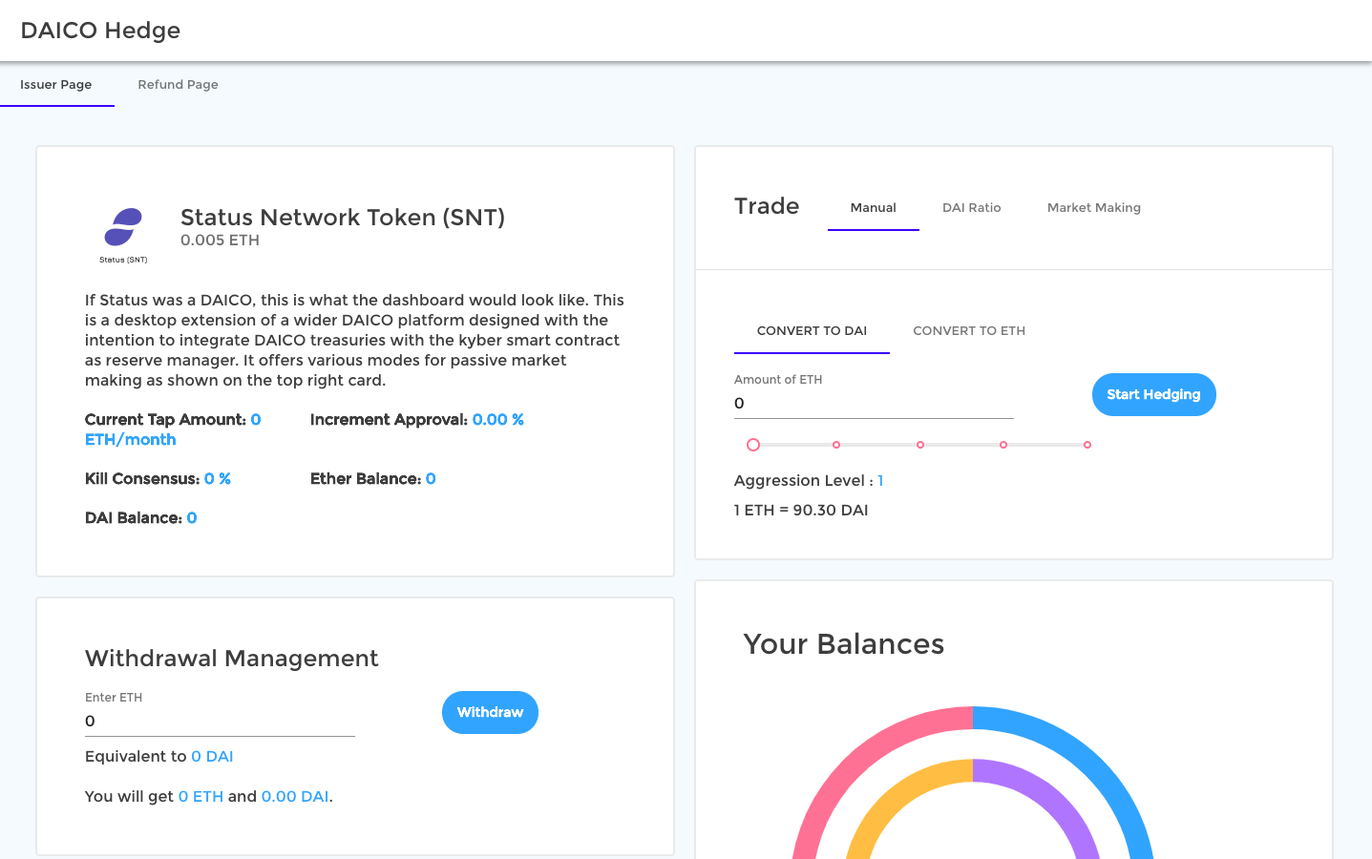Click the Status Network Token (SNT) heading
Image resolution: width=1372 pixels, height=859 pixels.
point(343,218)
